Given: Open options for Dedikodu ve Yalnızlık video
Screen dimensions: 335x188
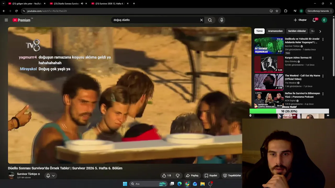Looking at the screenshot, I should click(323, 39).
